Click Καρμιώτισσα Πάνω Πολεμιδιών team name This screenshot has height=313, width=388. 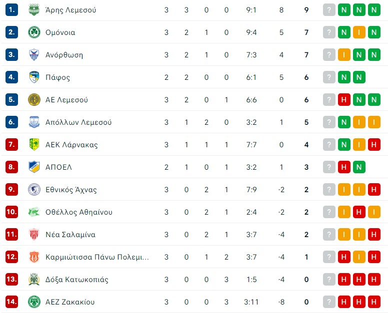[x=97, y=257]
